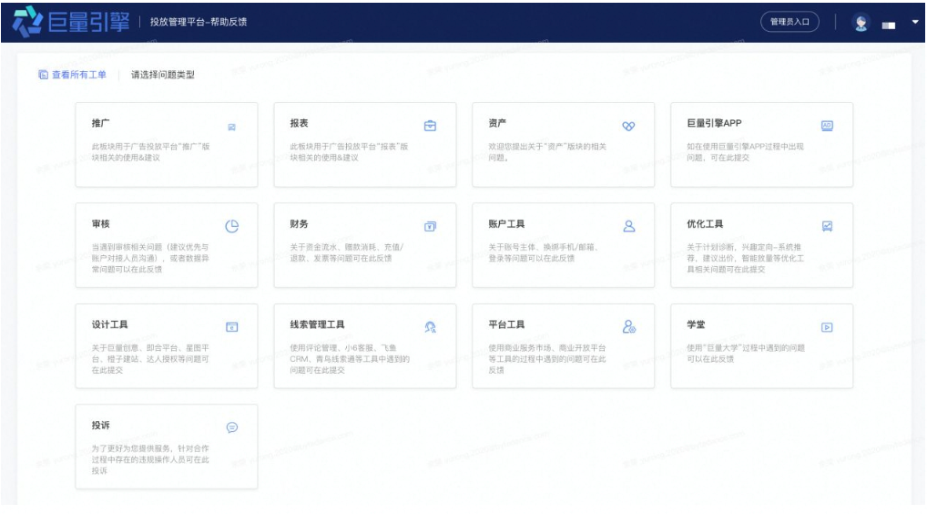Click the 巨量引擎APP card icon

coord(827,126)
